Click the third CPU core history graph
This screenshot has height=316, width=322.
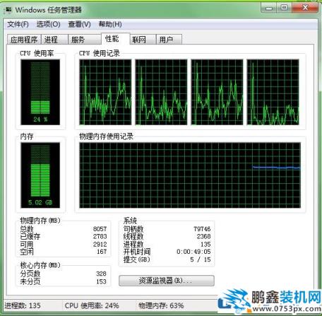pos(217,92)
